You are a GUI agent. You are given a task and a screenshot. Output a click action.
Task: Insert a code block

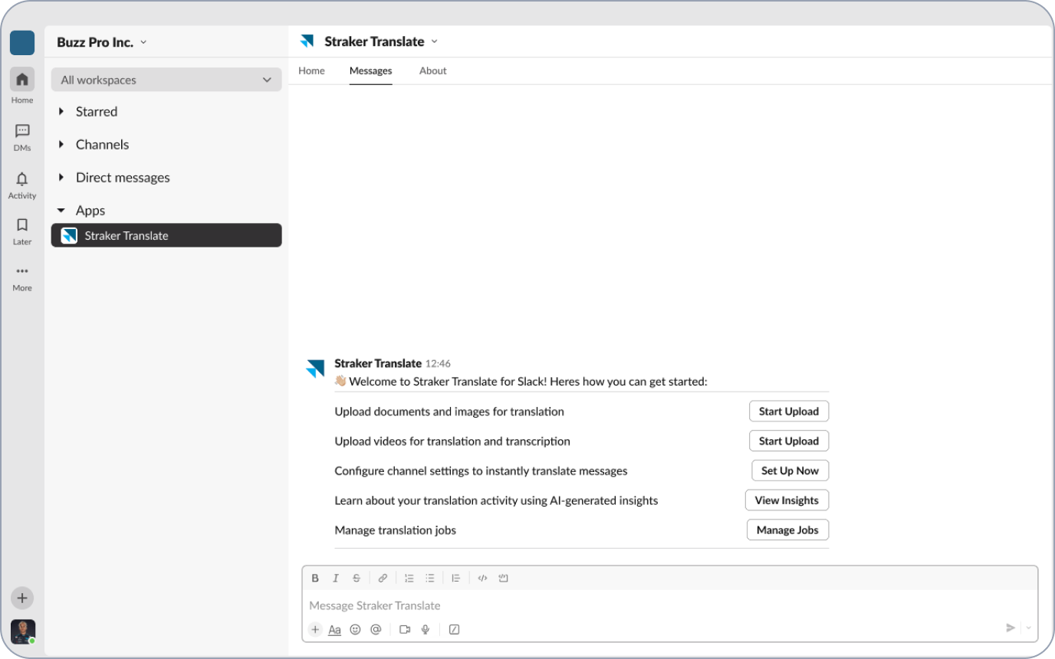[504, 579]
